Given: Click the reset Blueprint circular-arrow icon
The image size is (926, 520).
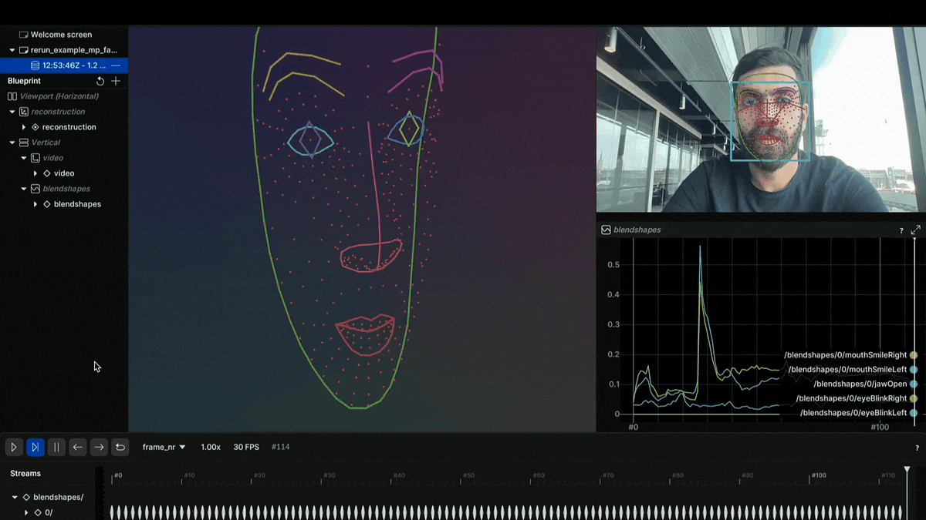Looking at the screenshot, I should point(100,80).
